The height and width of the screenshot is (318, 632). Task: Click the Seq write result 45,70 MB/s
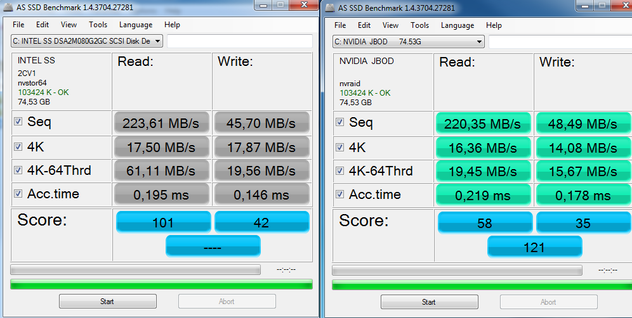pyautogui.click(x=261, y=123)
